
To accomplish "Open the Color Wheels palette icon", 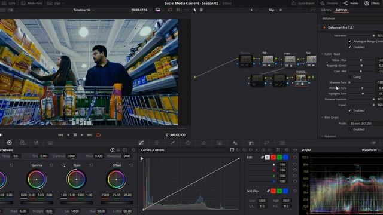I will point(10,143).
